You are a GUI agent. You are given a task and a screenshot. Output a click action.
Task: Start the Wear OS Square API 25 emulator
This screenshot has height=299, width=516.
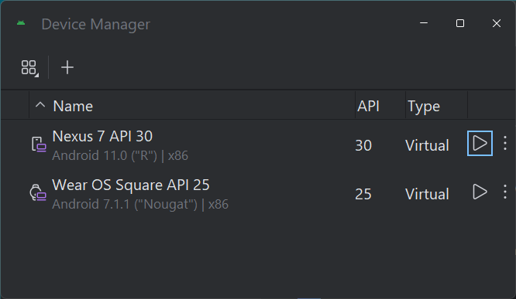(x=480, y=192)
